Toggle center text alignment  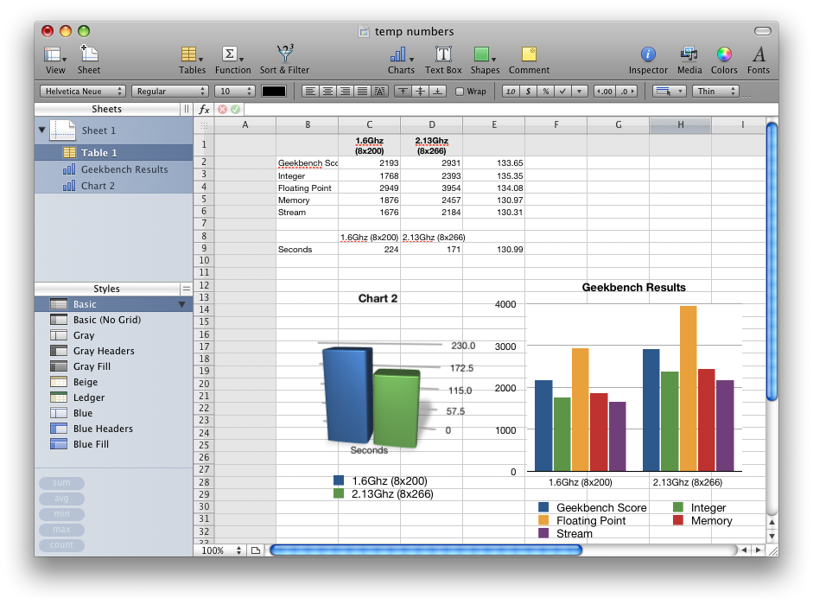coord(327,91)
